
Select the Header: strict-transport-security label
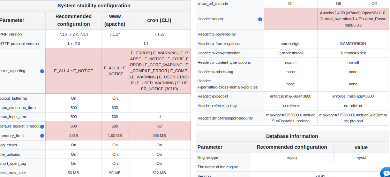[x=225, y=118]
